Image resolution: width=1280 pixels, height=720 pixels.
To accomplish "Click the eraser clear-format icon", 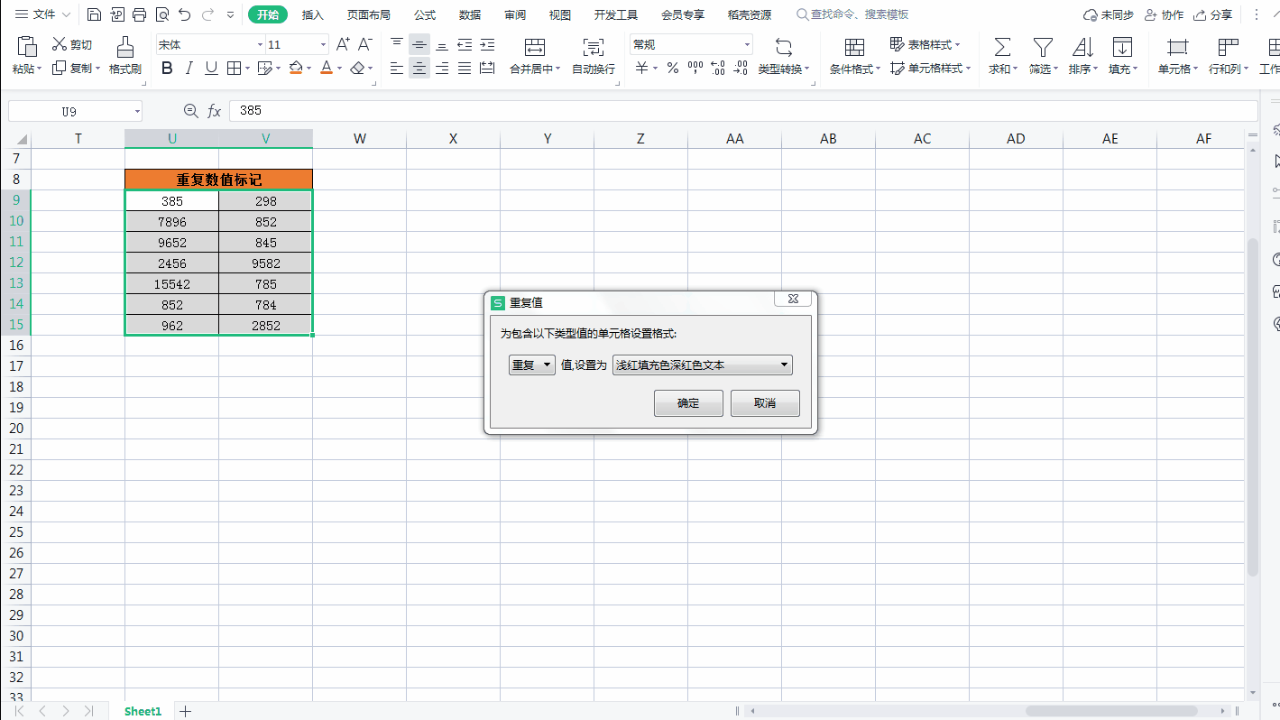I will [358, 68].
